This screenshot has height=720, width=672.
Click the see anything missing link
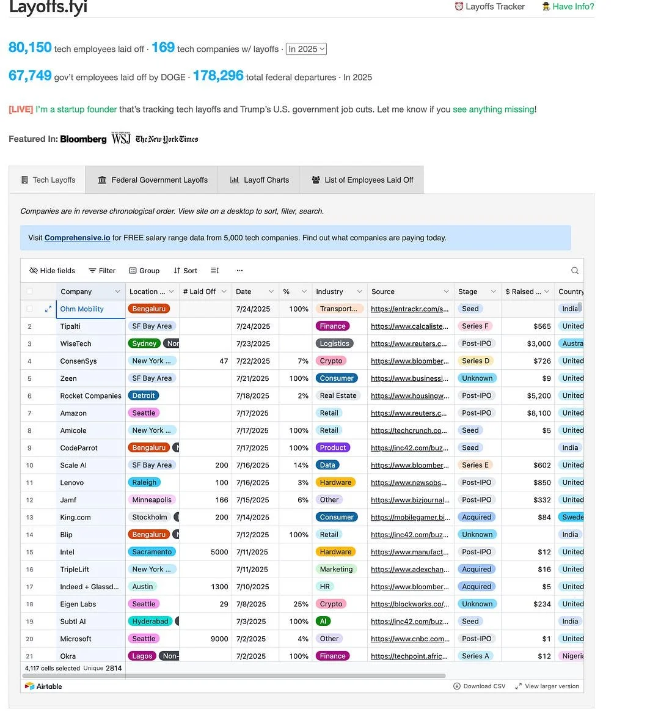pyautogui.click(x=494, y=109)
